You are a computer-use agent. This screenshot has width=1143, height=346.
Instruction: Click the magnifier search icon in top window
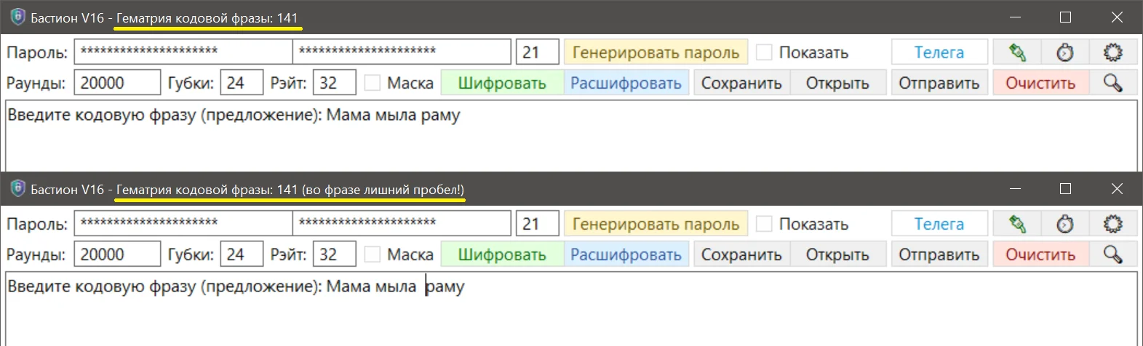pyautogui.click(x=1112, y=83)
